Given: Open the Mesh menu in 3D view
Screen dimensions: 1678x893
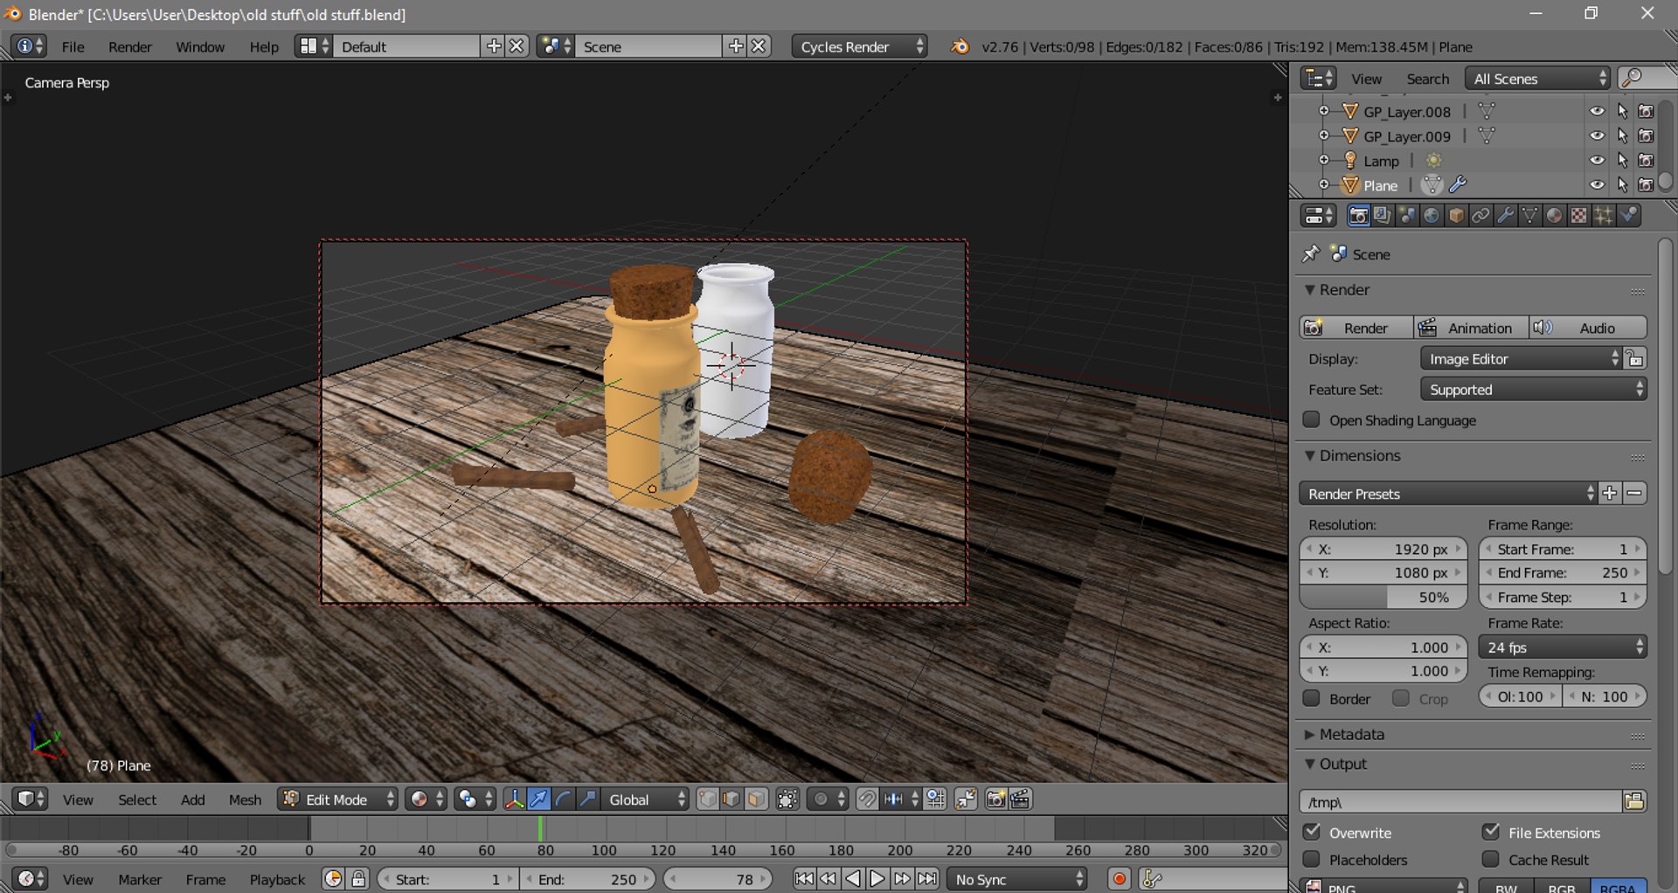Looking at the screenshot, I should coord(245,800).
